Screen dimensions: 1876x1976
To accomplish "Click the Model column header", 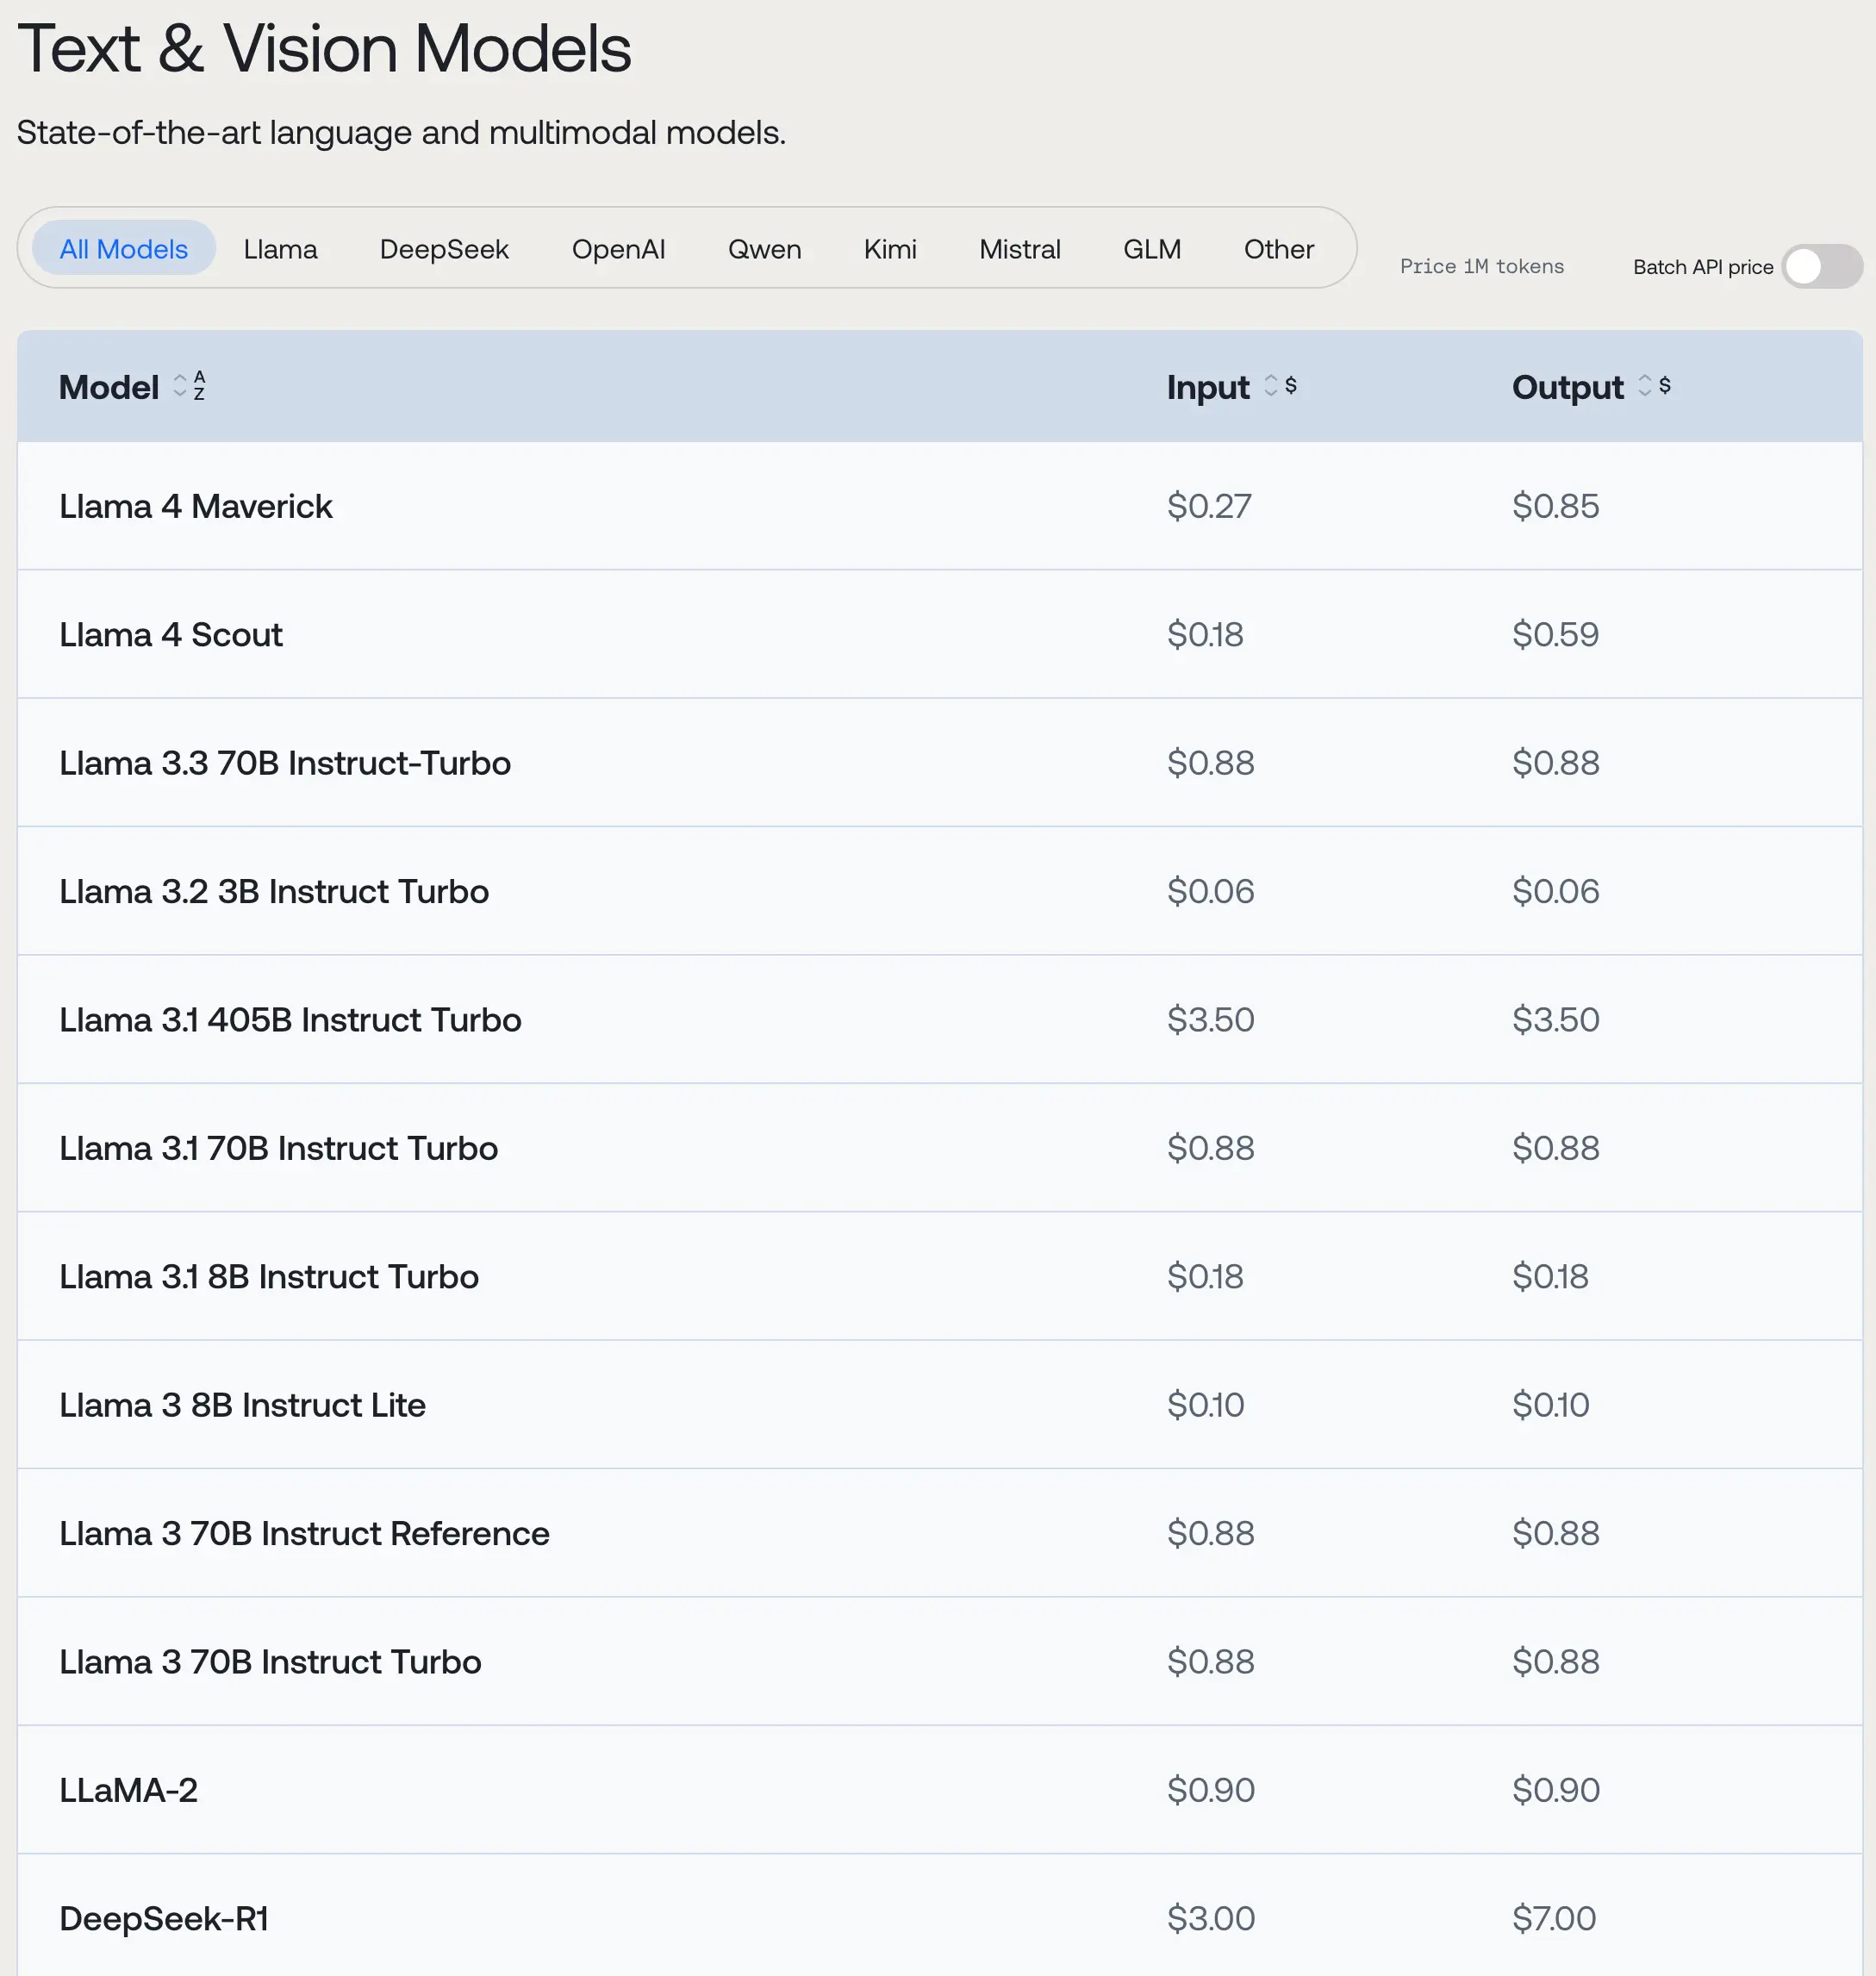I will click(108, 387).
